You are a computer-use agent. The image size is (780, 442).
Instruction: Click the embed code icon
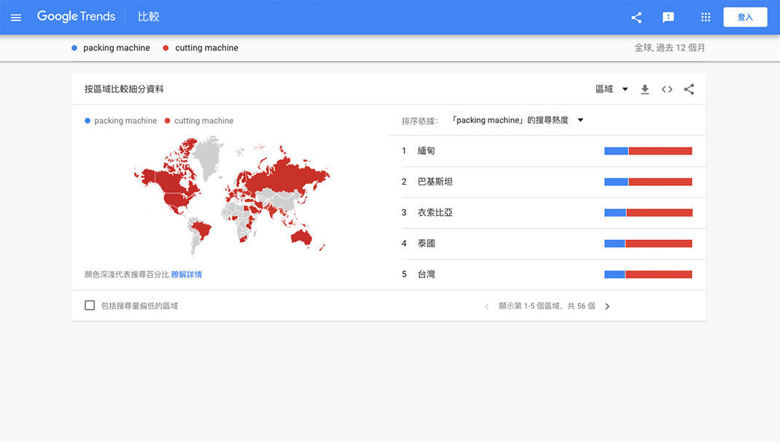[x=667, y=90]
